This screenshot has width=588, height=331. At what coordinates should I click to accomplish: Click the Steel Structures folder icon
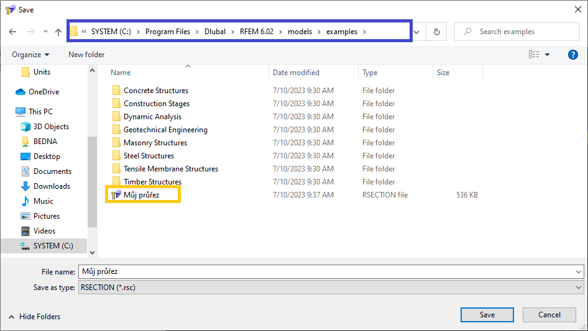pos(116,156)
